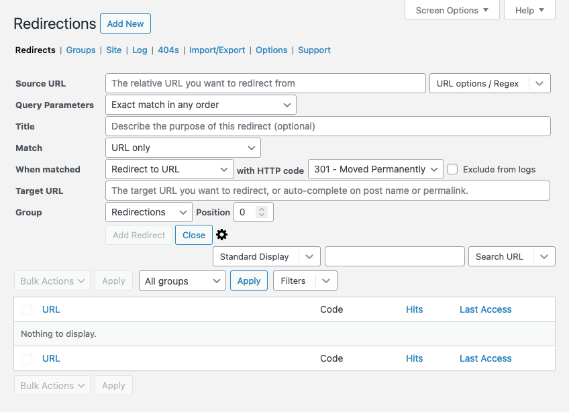
Task: Close the add redirect form
Action: pyautogui.click(x=194, y=235)
